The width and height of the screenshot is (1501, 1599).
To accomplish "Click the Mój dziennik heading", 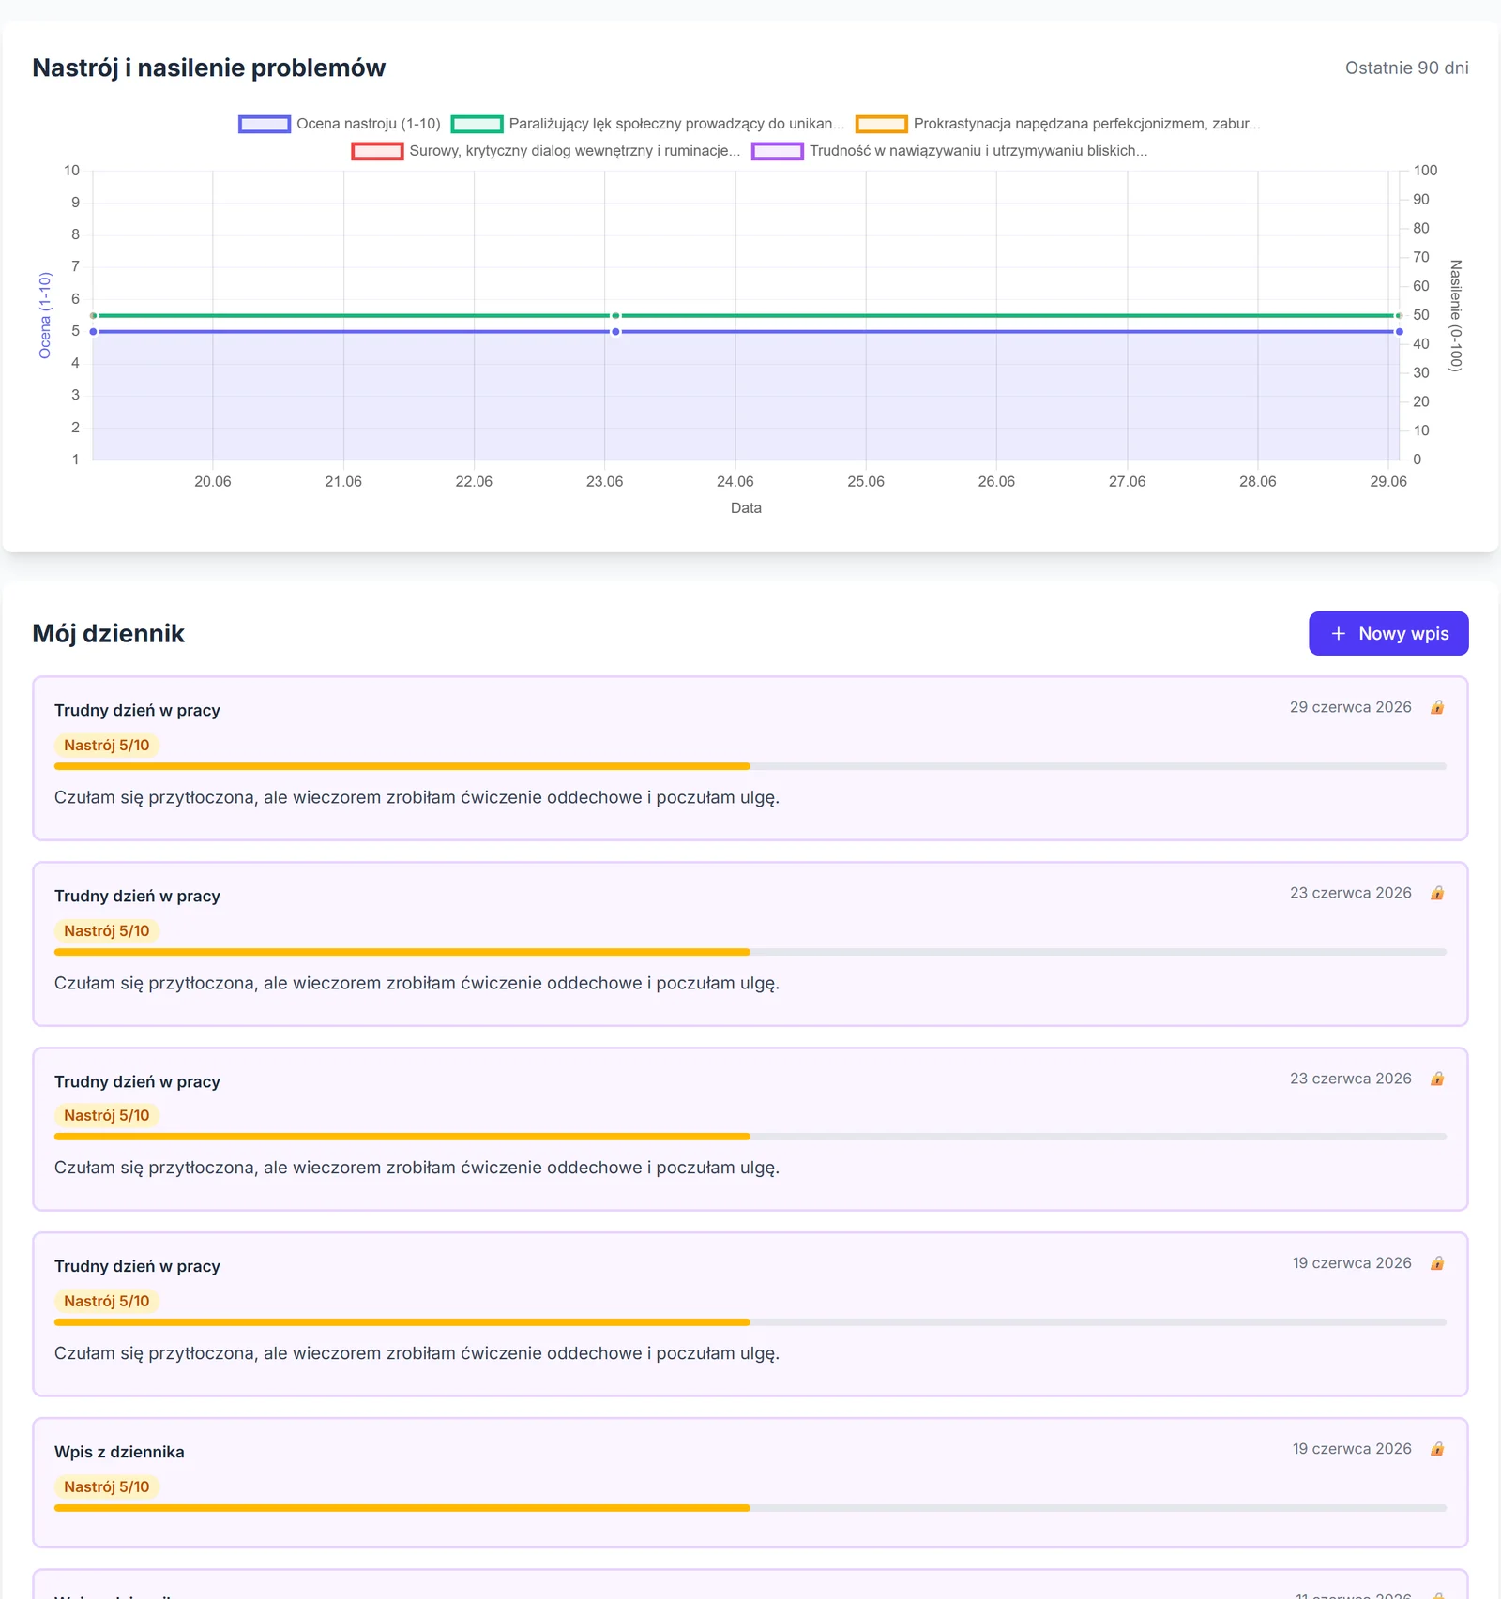I will [x=109, y=634].
